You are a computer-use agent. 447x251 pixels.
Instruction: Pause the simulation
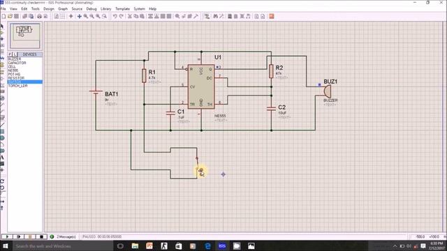30,237
